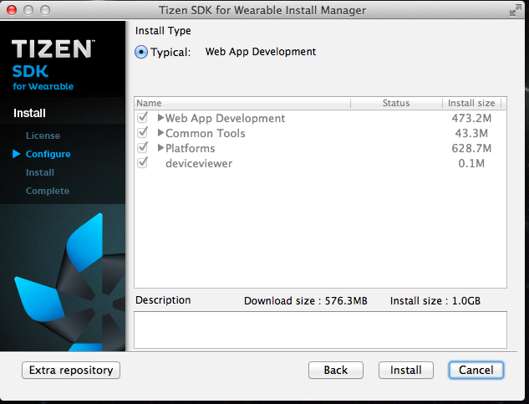Viewport: 529px width, 404px height.
Task: Open the Configure step in sidebar
Action: pos(48,154)
